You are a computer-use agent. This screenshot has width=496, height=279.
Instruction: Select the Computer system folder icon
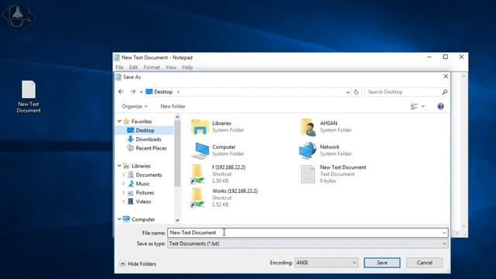tap(200, 150)
